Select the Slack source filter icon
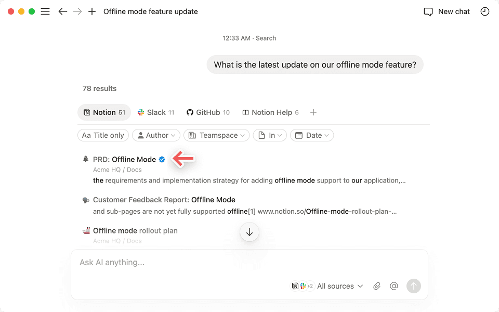The height and width of the screenshot is (312, 499). pos(140,112)
